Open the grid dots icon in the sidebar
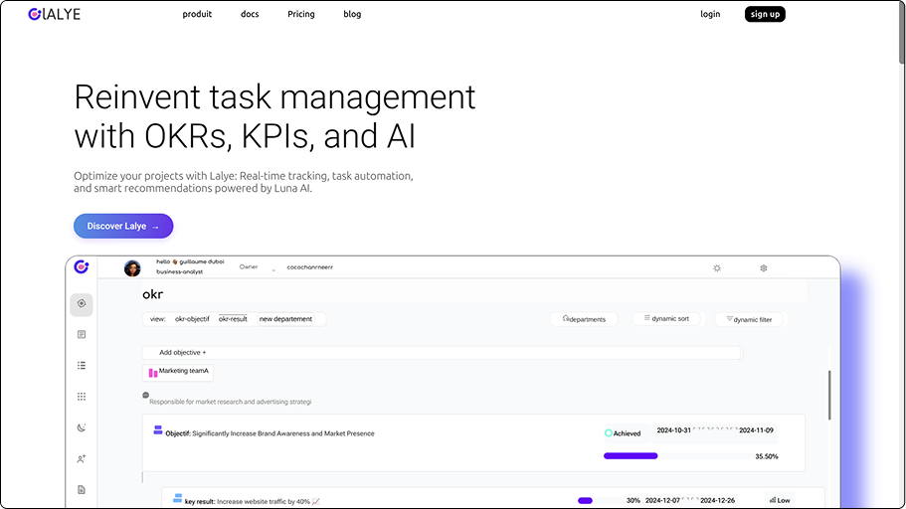Image resolution: width=906 pixels, height=509 pixels. click(x=82, y=397)
